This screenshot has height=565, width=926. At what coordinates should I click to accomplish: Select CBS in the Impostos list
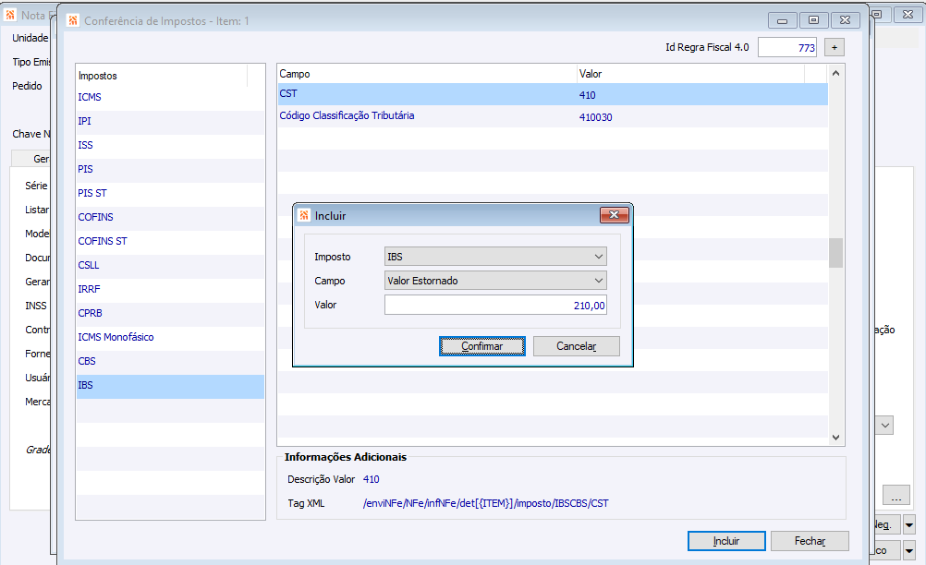click(x=170, y=362)
